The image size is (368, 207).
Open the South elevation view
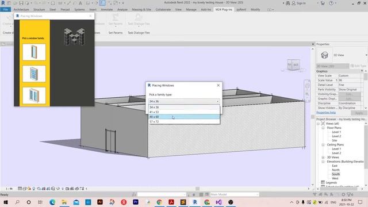tap(336, 174)
